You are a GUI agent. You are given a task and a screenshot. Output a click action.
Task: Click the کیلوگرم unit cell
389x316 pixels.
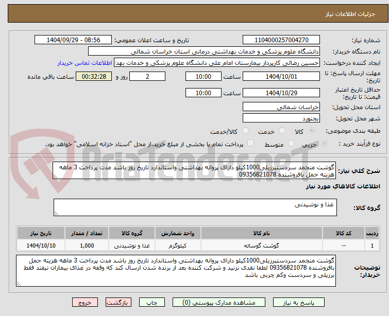[178, 245]
